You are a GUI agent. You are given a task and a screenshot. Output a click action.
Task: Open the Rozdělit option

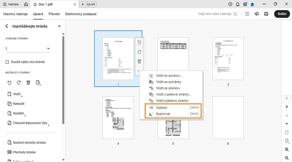[16, 113]
